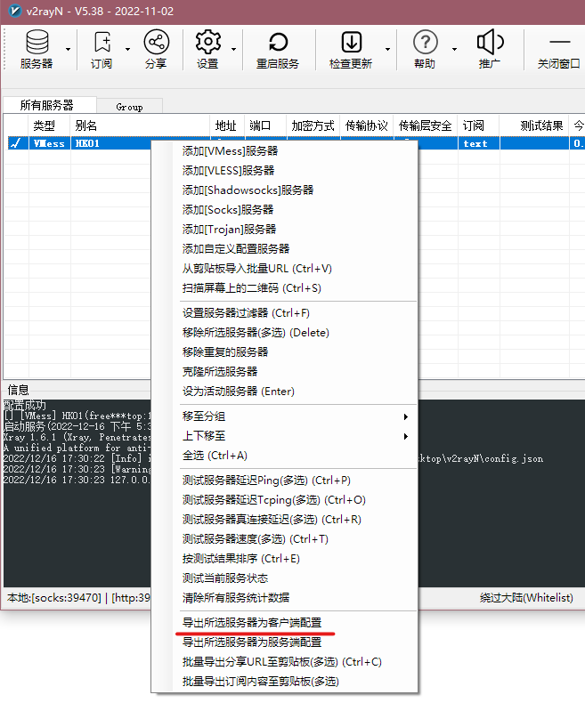The width and height of the screenshot is (585, 711).
Task: Toggle the active checkmark on HK01 row
Action: [15, 143]
